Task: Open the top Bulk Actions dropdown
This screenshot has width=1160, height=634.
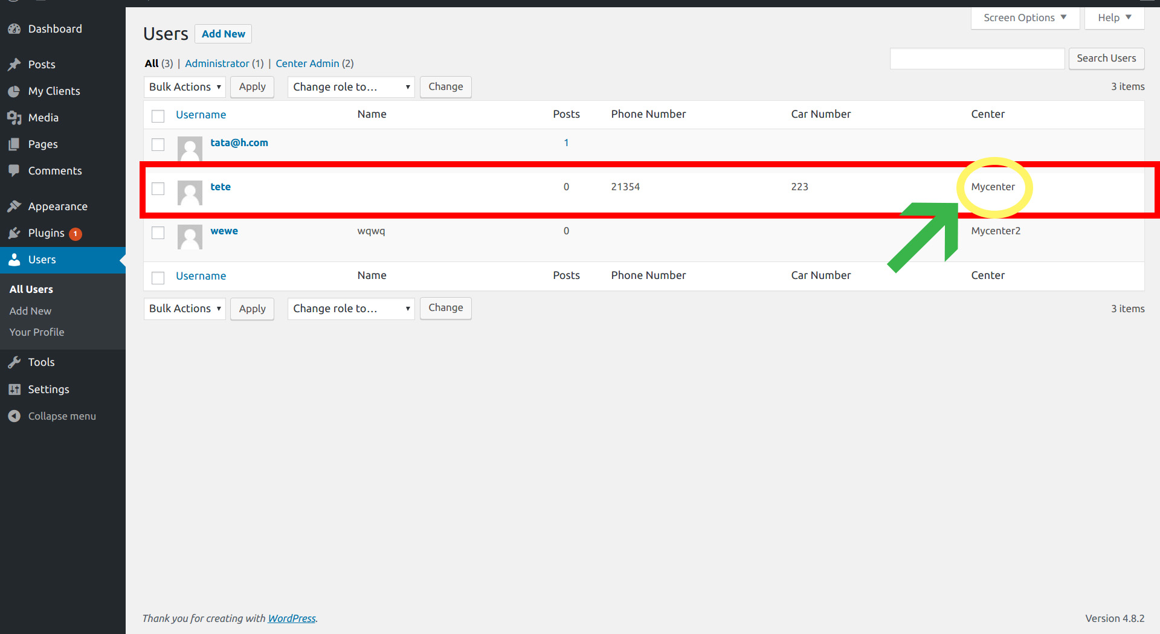Action: pyautogui.click(x=184, y=87)
